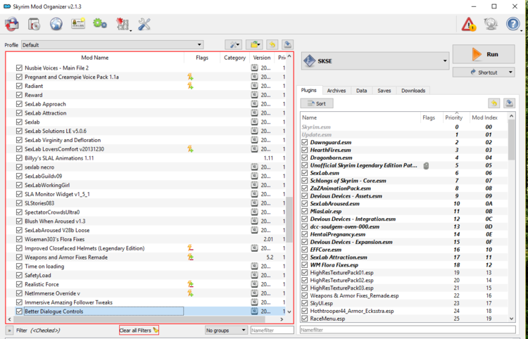528x339 pixels.
Task: Switch to the Downloads tab
Action: 413,91
